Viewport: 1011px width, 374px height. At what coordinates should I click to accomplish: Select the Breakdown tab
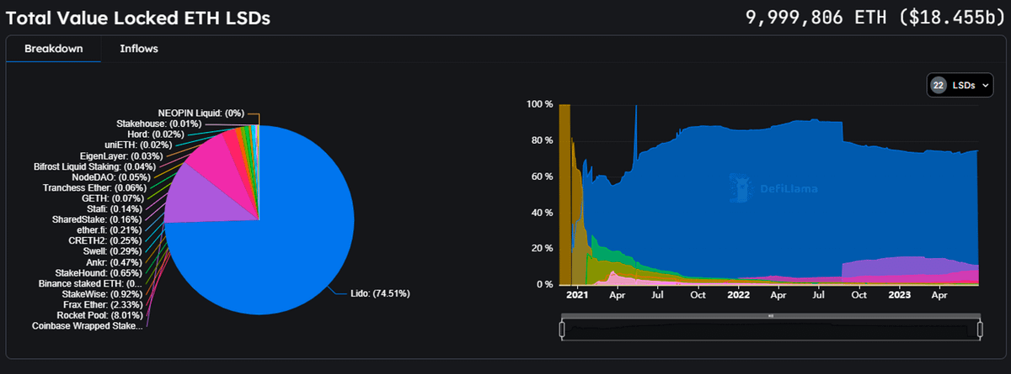(x=53, y=49)
